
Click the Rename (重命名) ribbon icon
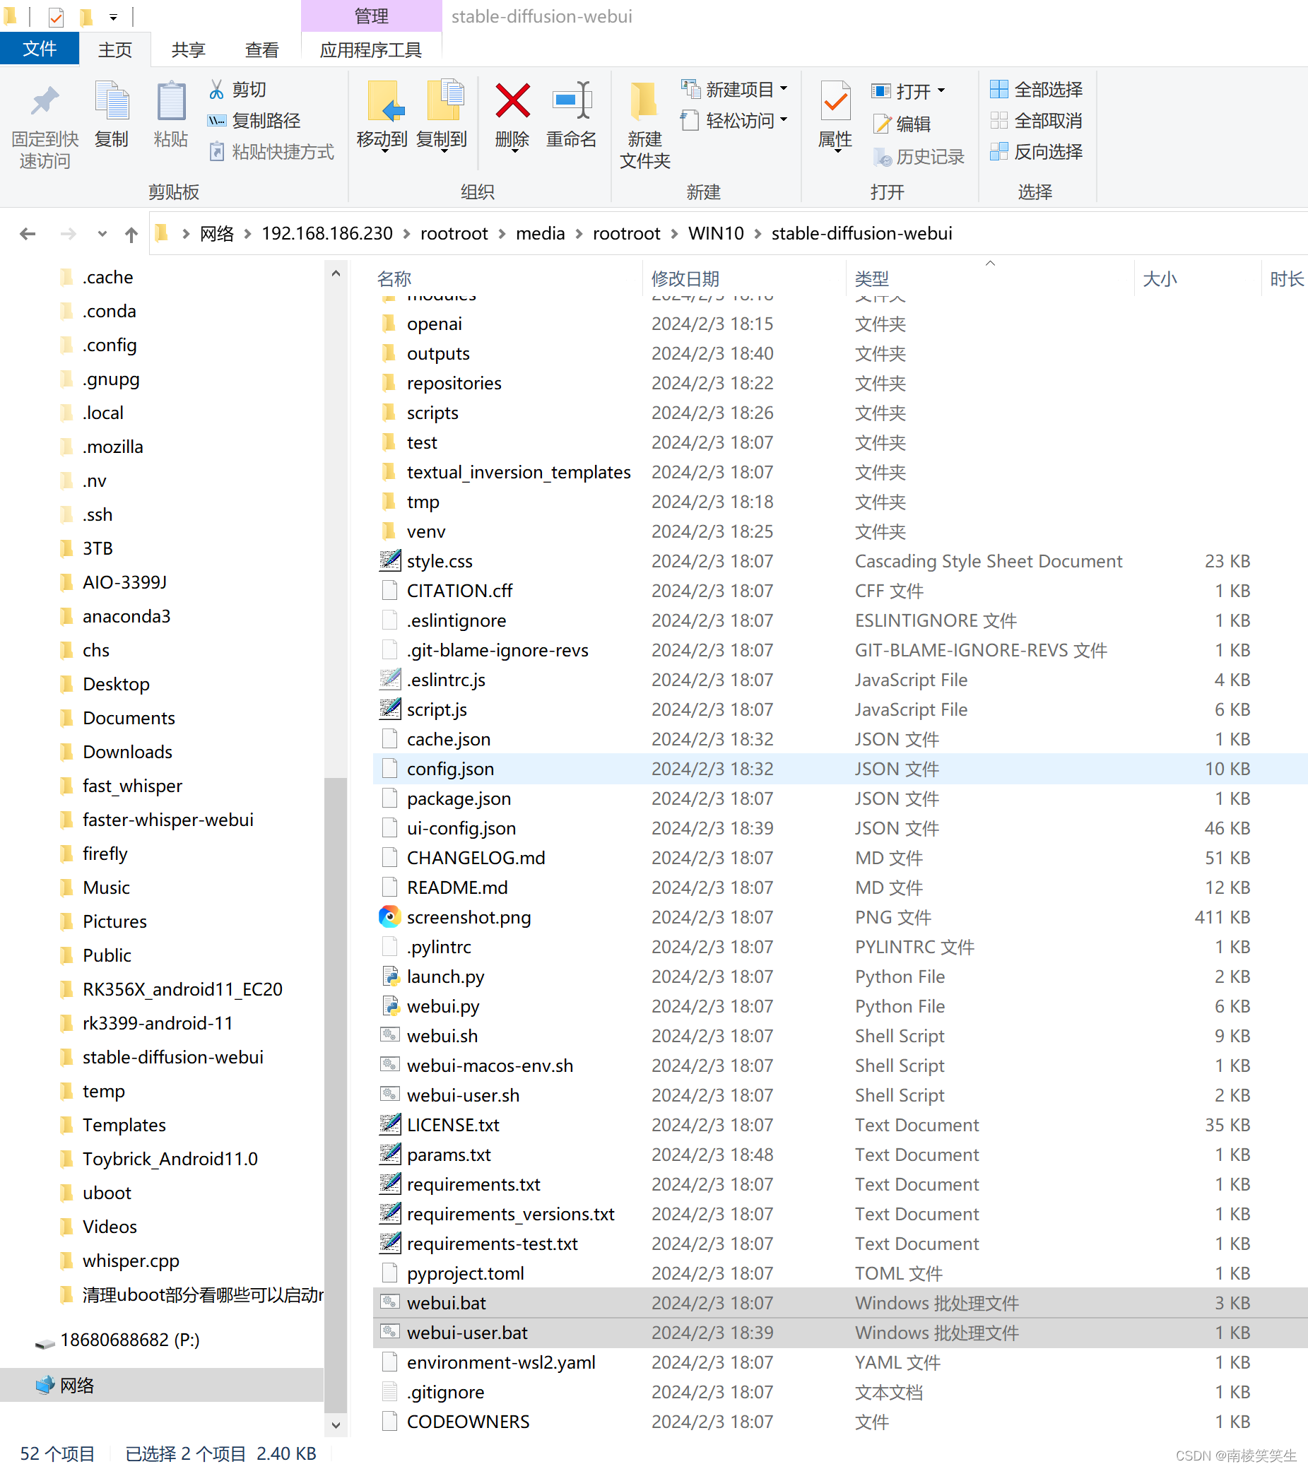(x=571, y=101)
